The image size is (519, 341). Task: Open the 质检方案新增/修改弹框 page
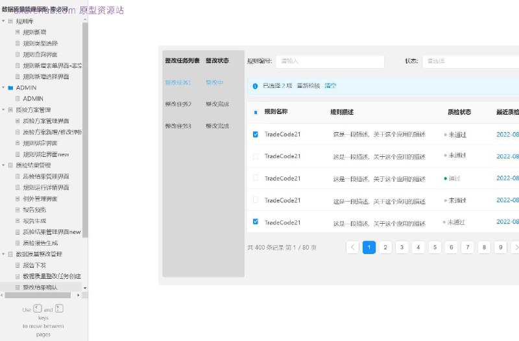pos(53,132)
